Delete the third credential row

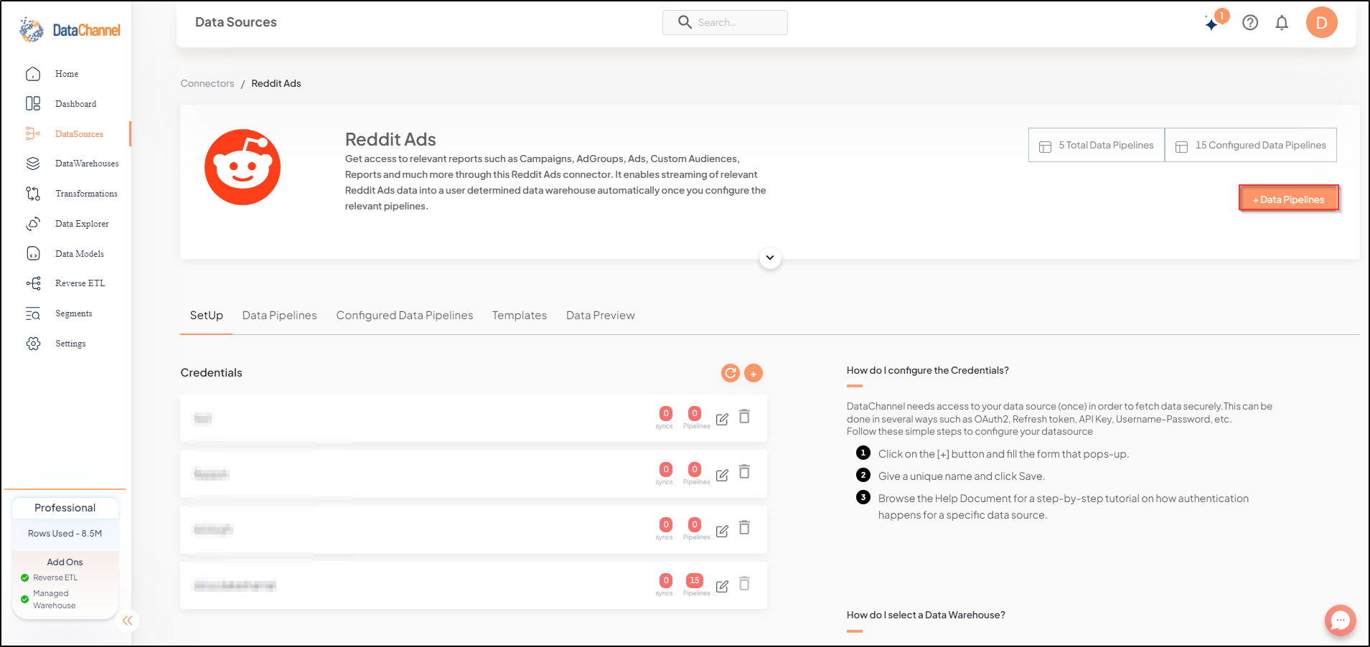pyautogui.click(x=745, y=528)
